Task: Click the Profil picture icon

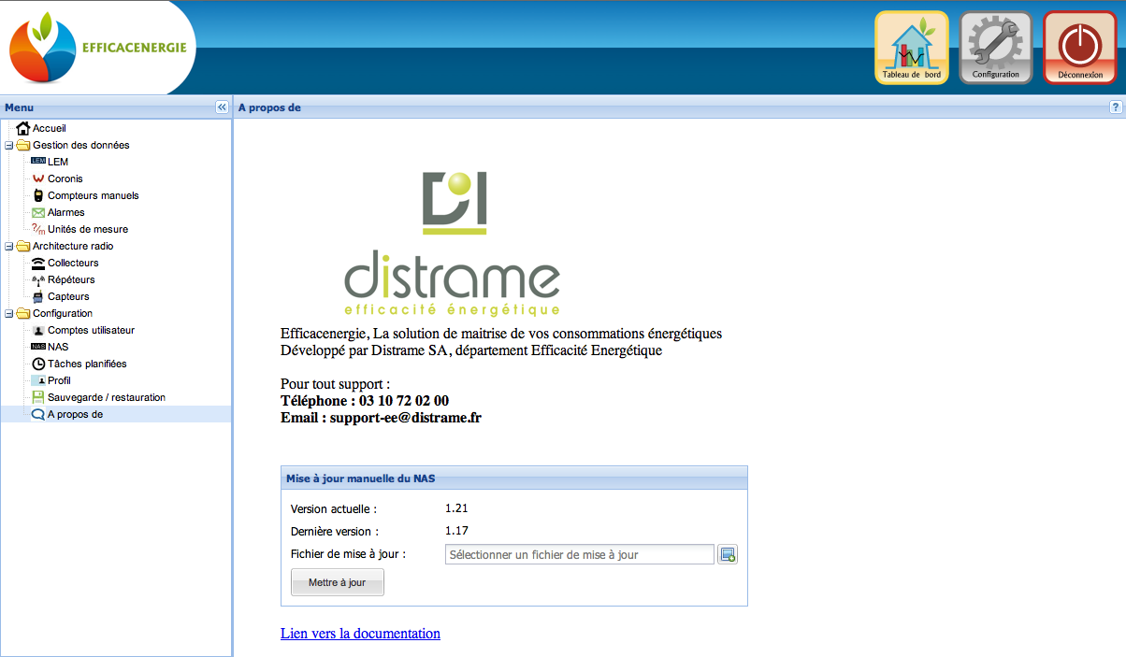Action: [x=38, y=380]
